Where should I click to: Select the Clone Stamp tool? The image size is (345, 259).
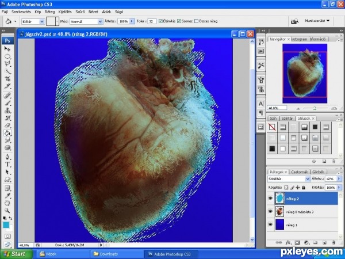(7, 111)
